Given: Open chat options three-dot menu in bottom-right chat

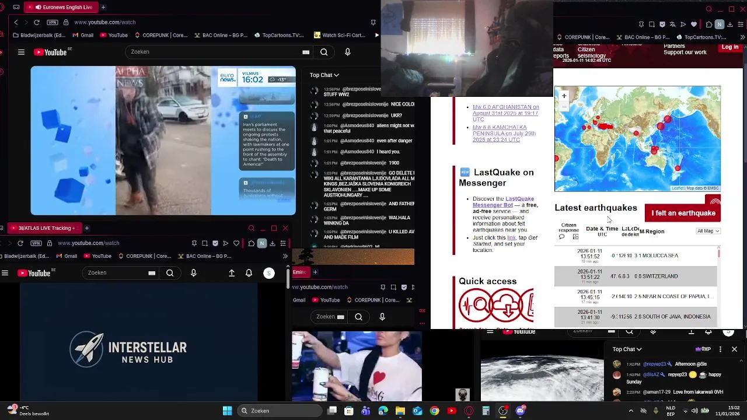Looking at the screenshot, I should point(720,349).
